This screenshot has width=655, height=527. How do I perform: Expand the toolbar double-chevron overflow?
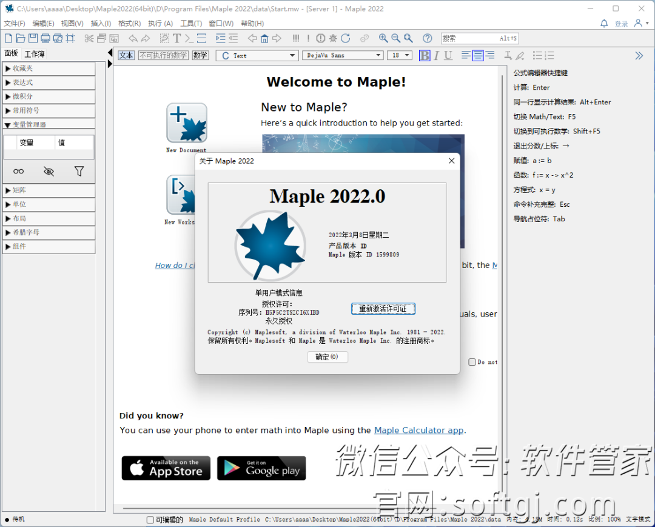pos(639,56)
